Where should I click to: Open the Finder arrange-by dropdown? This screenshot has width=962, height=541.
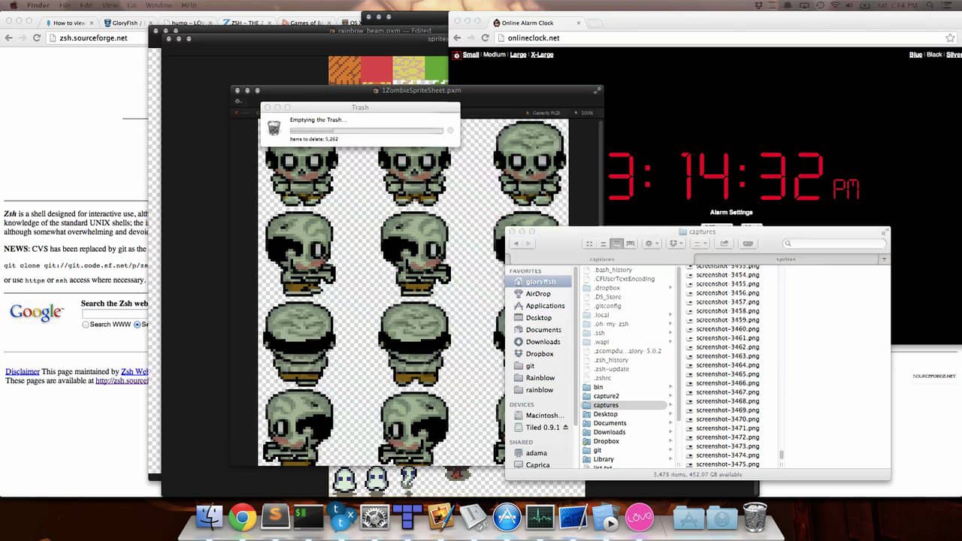click(x=700, y=243)
